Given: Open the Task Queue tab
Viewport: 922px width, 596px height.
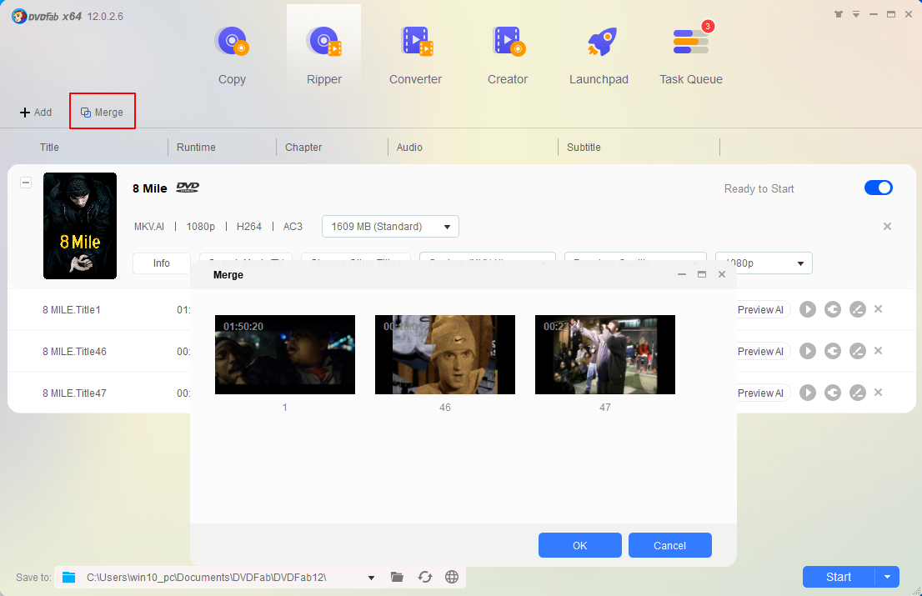Looking at the screenshot, I should pos(691,56).
